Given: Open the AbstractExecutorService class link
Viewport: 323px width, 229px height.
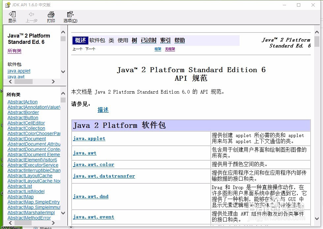Looking at the screenshot, I should tap(33, 165).
